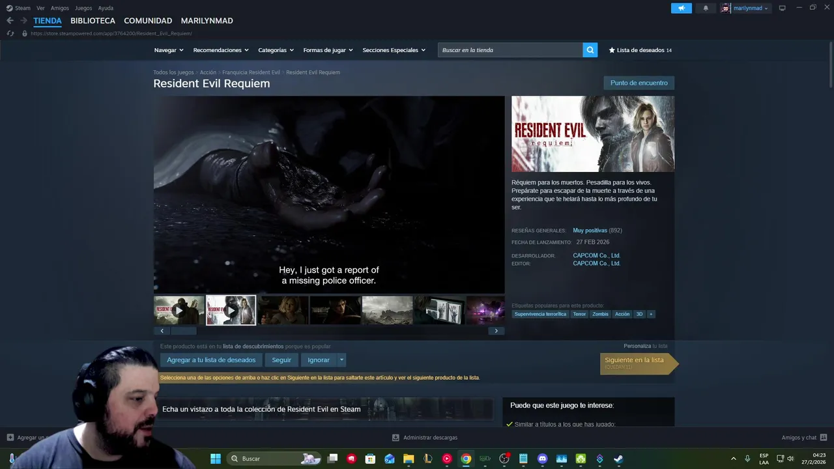Select the Zombis tag
The width and height of the screenshot is (834, 469).
pyautogui.click(x=600, y=314)
